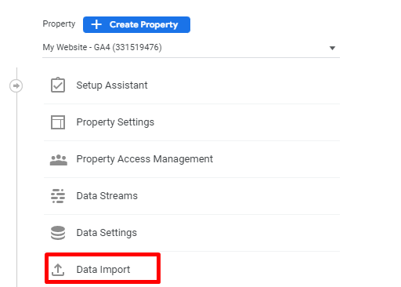Click the Property column heading label
The width and height of the screenshot is (401, 287).
59,24
